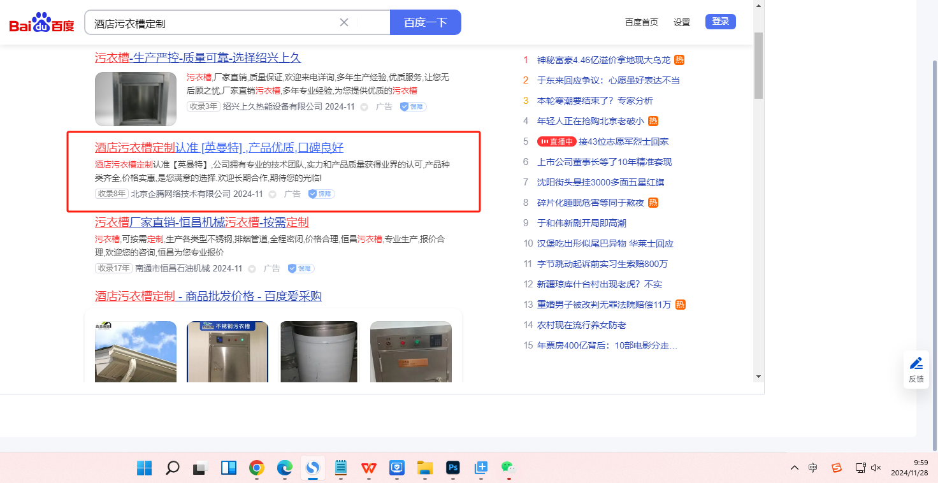The width and height of the screenshot is (938, 483).
Task: Expand the dropdown arrow beside 绍兴上久 2024-11
Action: [x=364, y=107]
